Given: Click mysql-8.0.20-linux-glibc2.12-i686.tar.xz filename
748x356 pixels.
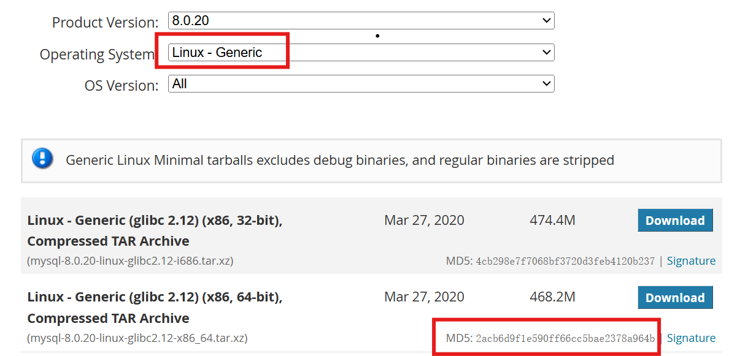Looking at the screenshot, I should [x=130, y=261].
